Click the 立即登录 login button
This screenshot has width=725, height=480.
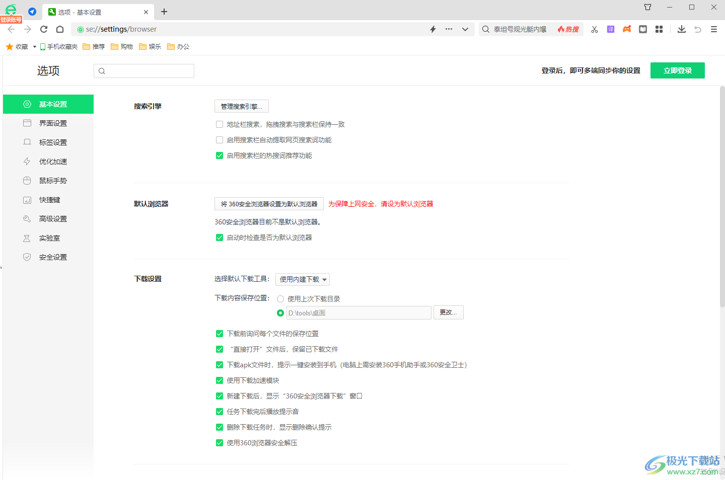678,70
